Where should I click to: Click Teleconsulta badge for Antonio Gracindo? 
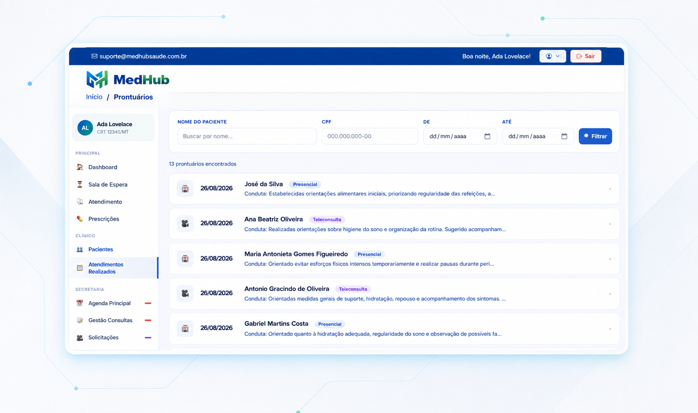pyautogui.click(x=353, y=289)
